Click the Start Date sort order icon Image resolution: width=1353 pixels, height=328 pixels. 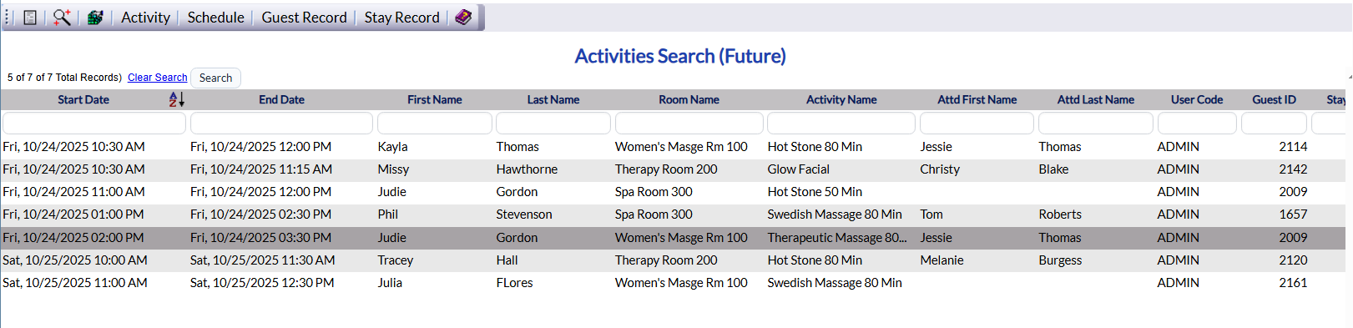coord(176,99)
